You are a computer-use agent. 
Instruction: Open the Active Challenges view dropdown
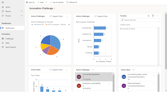(x=93, y=70)
